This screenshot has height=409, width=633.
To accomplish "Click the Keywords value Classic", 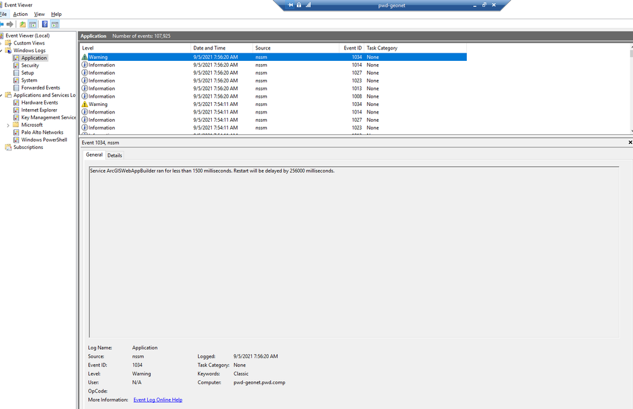I will (241, 374).
